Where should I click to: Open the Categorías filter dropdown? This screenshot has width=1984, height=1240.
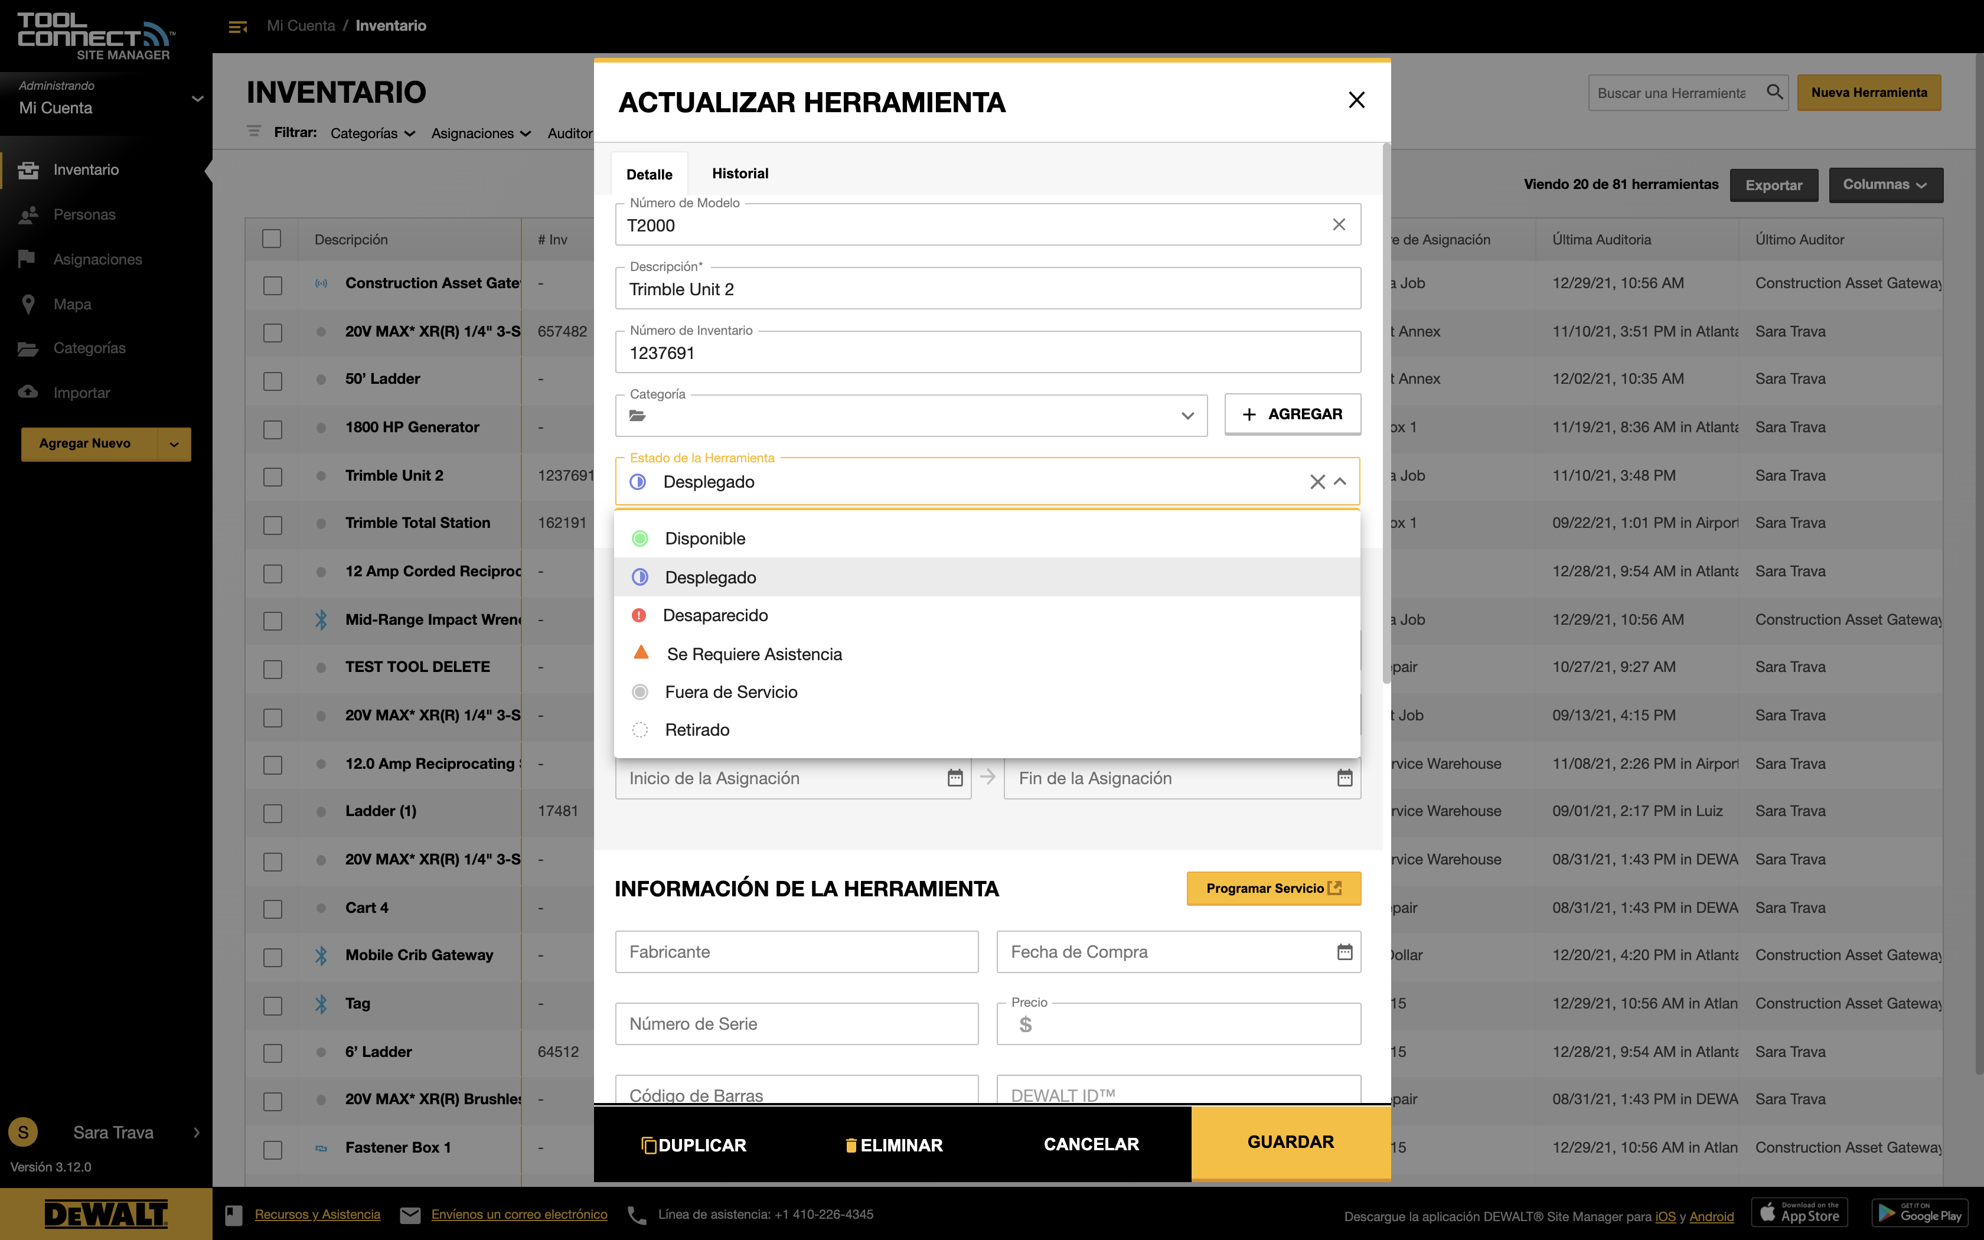(372, 133)
